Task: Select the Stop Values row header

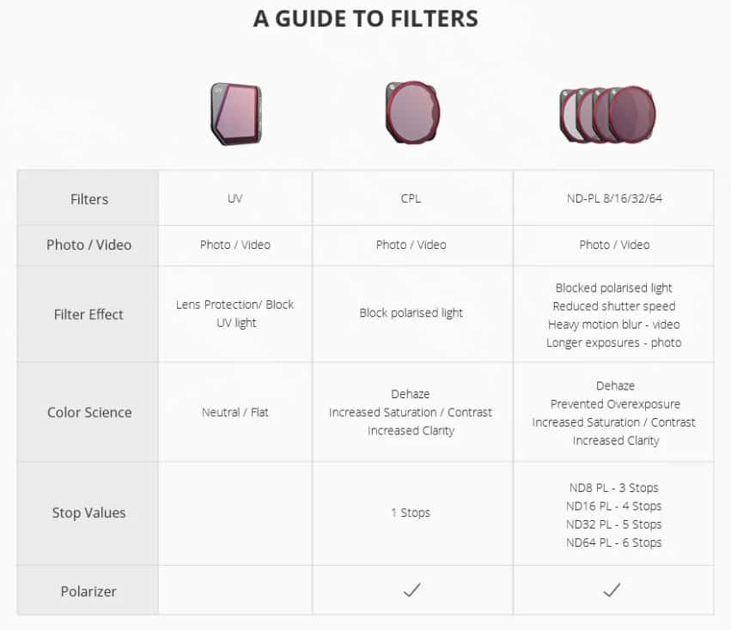Action: point(88,512)
